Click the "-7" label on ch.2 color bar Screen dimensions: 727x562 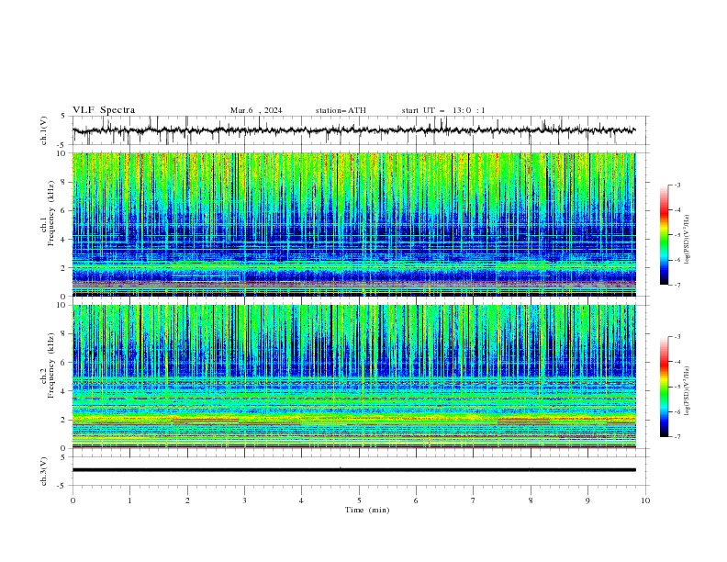(677, 437)
